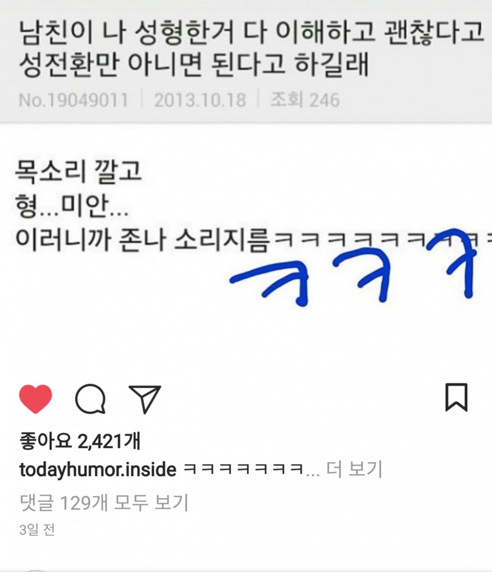Viewport: 492px width, 572px height.
Task: Open comments with the speech bubble icon
Action: 90,399
